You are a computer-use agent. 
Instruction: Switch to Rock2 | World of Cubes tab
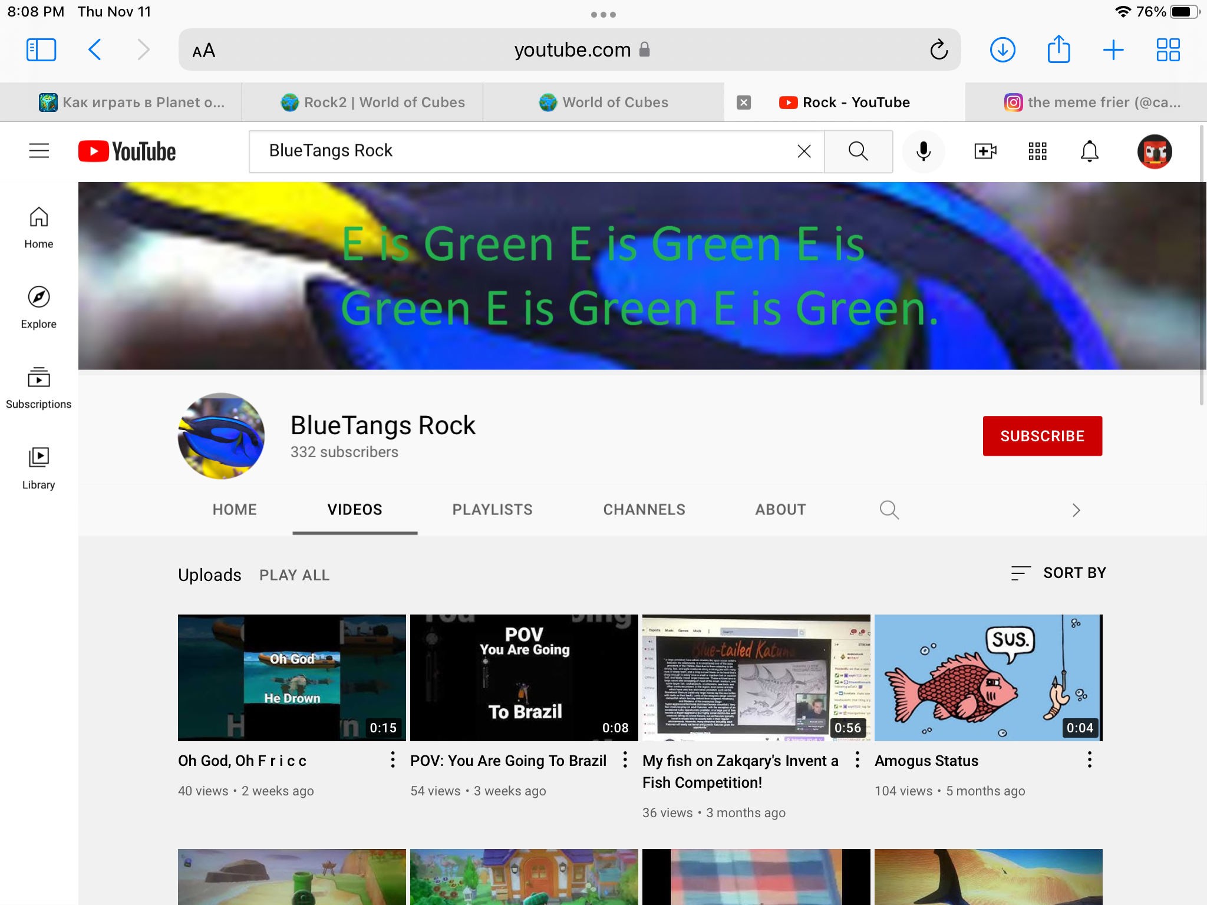click(362, 103)
